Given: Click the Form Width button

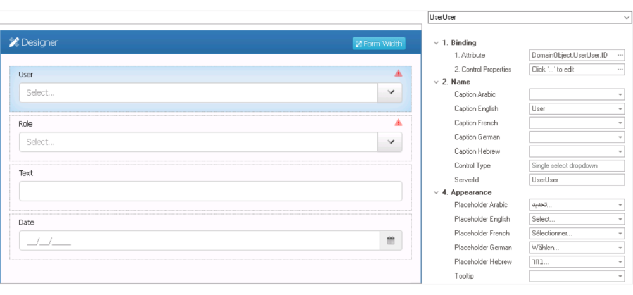Looking at the screenshot, I should point(379,44).
